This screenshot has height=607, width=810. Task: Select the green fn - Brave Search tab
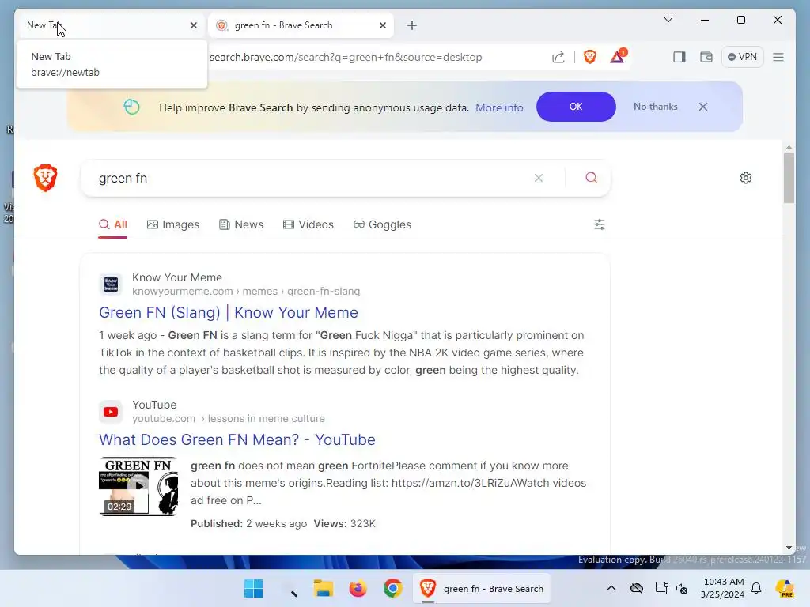point(301,25)
